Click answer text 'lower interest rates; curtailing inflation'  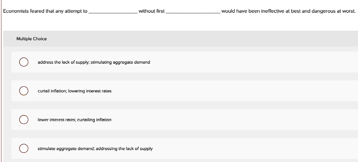pos(75,120)
